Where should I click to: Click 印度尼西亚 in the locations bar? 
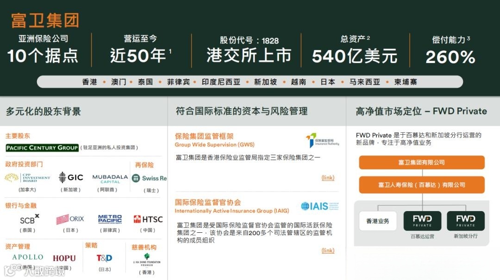(x=221, y=82)
